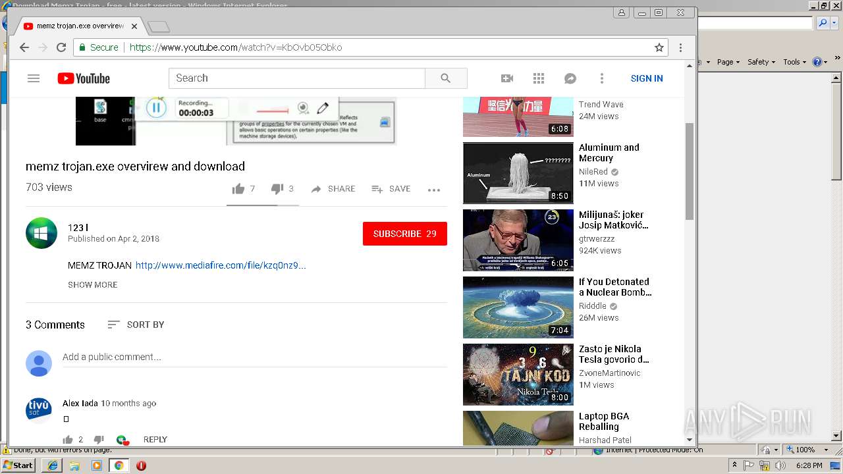Open a new Chrome tab
The image size is (843, 474).
(x=159, y=27)
